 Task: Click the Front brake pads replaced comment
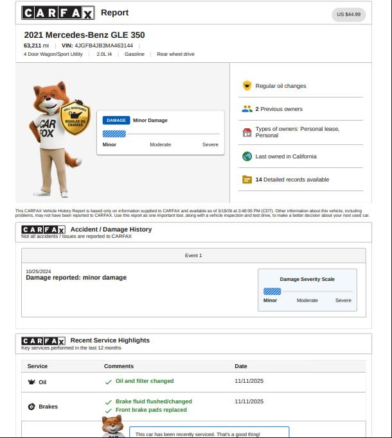click(151, 410)
